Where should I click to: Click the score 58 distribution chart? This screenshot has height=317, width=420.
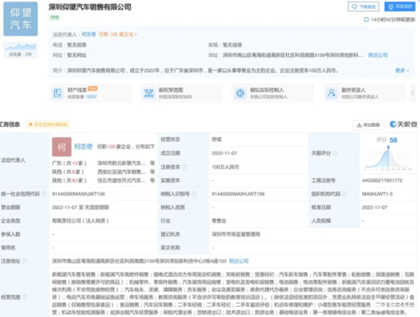coord(388,158)
